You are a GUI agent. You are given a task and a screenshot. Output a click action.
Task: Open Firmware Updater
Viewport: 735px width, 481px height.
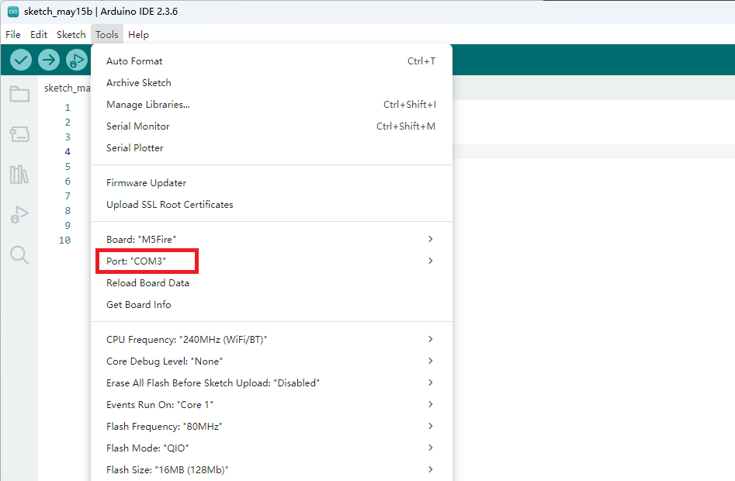point(272,183)
